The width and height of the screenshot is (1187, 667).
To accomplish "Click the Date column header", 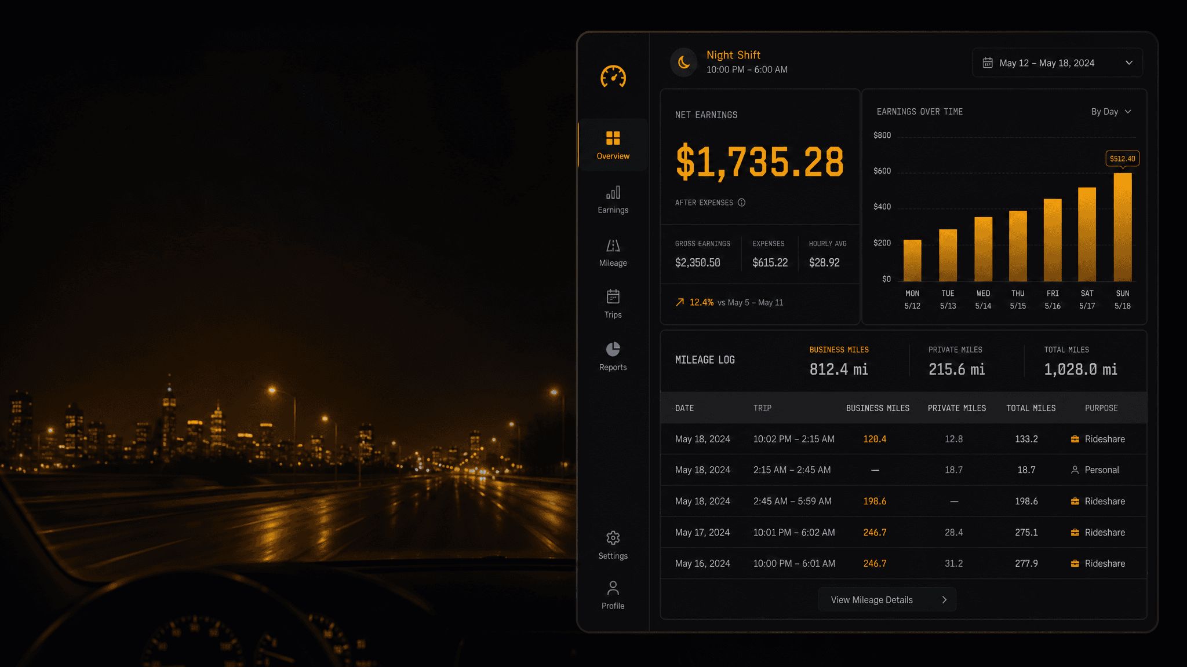I will tap(684, 408).
